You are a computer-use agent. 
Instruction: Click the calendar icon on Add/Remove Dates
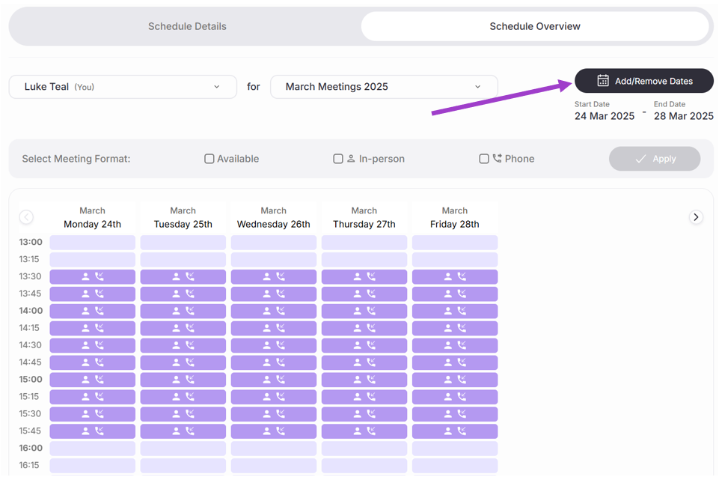[603, 81]
